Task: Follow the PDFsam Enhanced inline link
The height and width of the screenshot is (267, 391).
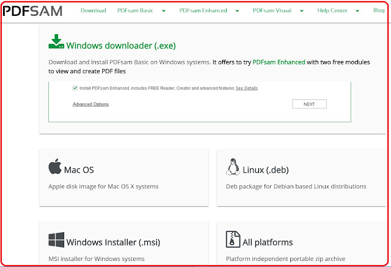Action: coord(279,62)
